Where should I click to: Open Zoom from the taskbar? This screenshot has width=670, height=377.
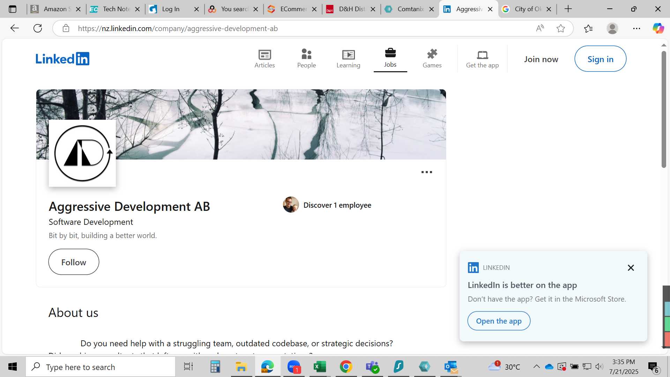pos(294,367)
